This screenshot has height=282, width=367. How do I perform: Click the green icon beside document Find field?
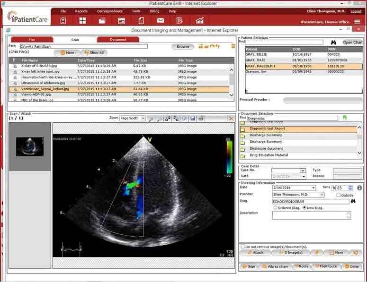click(345, 118)
